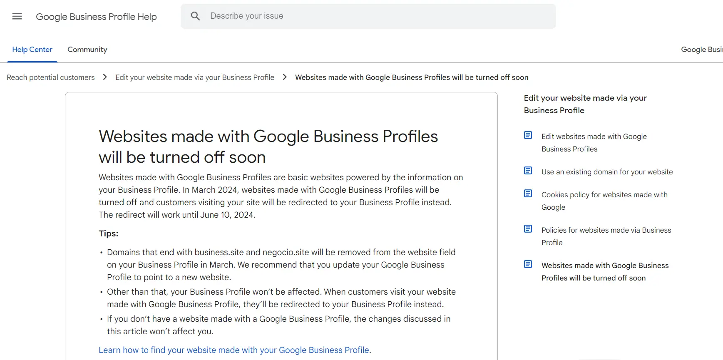Click current breadcrumb Websites made with Google Business Profiles
Image resolution: width=723 pixels, height=360 pixels.
[x=412, y=77]
